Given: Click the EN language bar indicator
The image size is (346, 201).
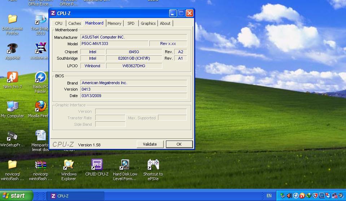Looking at the screenshot, I should [x=269, y=196].
